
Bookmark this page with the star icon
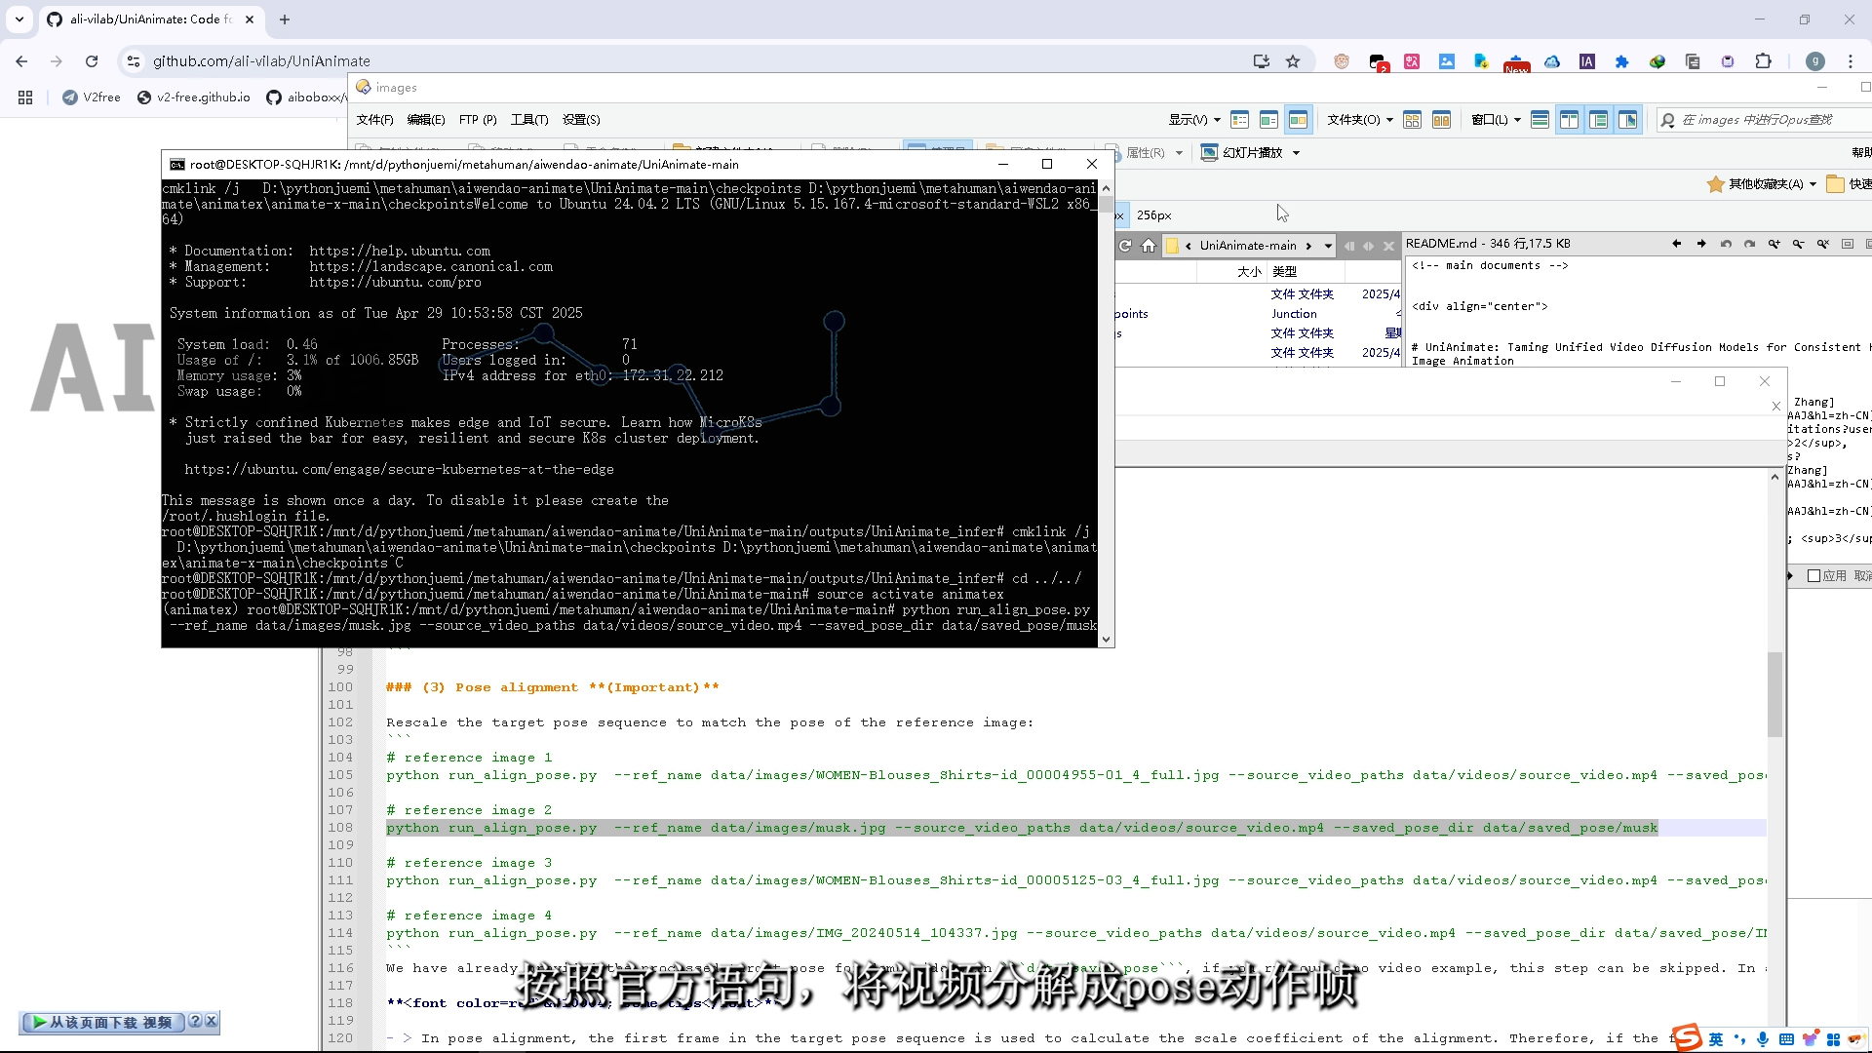click(1293, 61)
